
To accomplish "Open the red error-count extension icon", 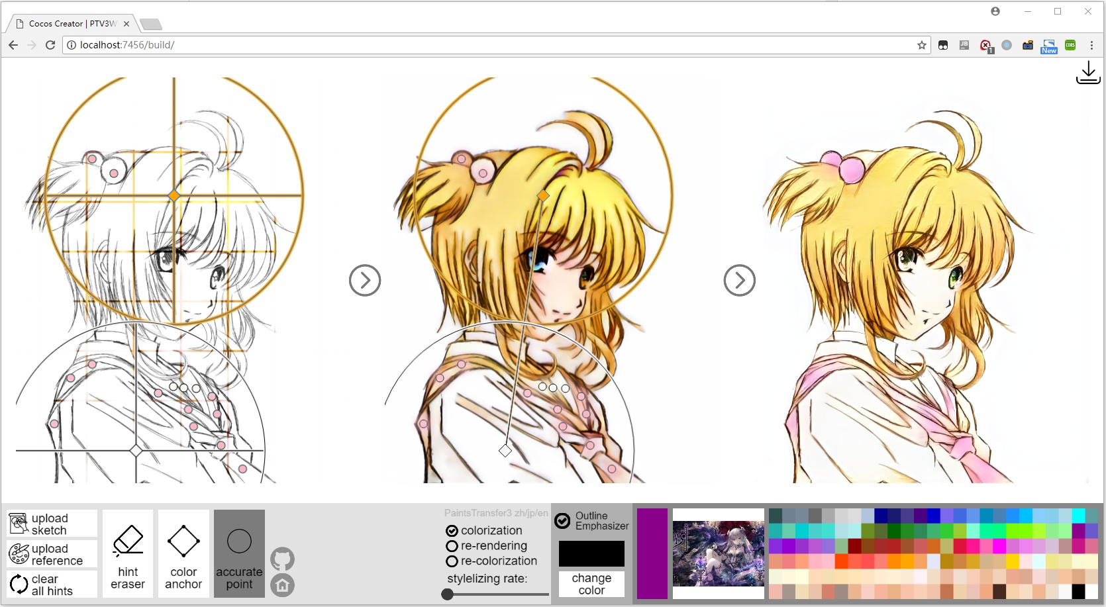I will pos(986,46).
